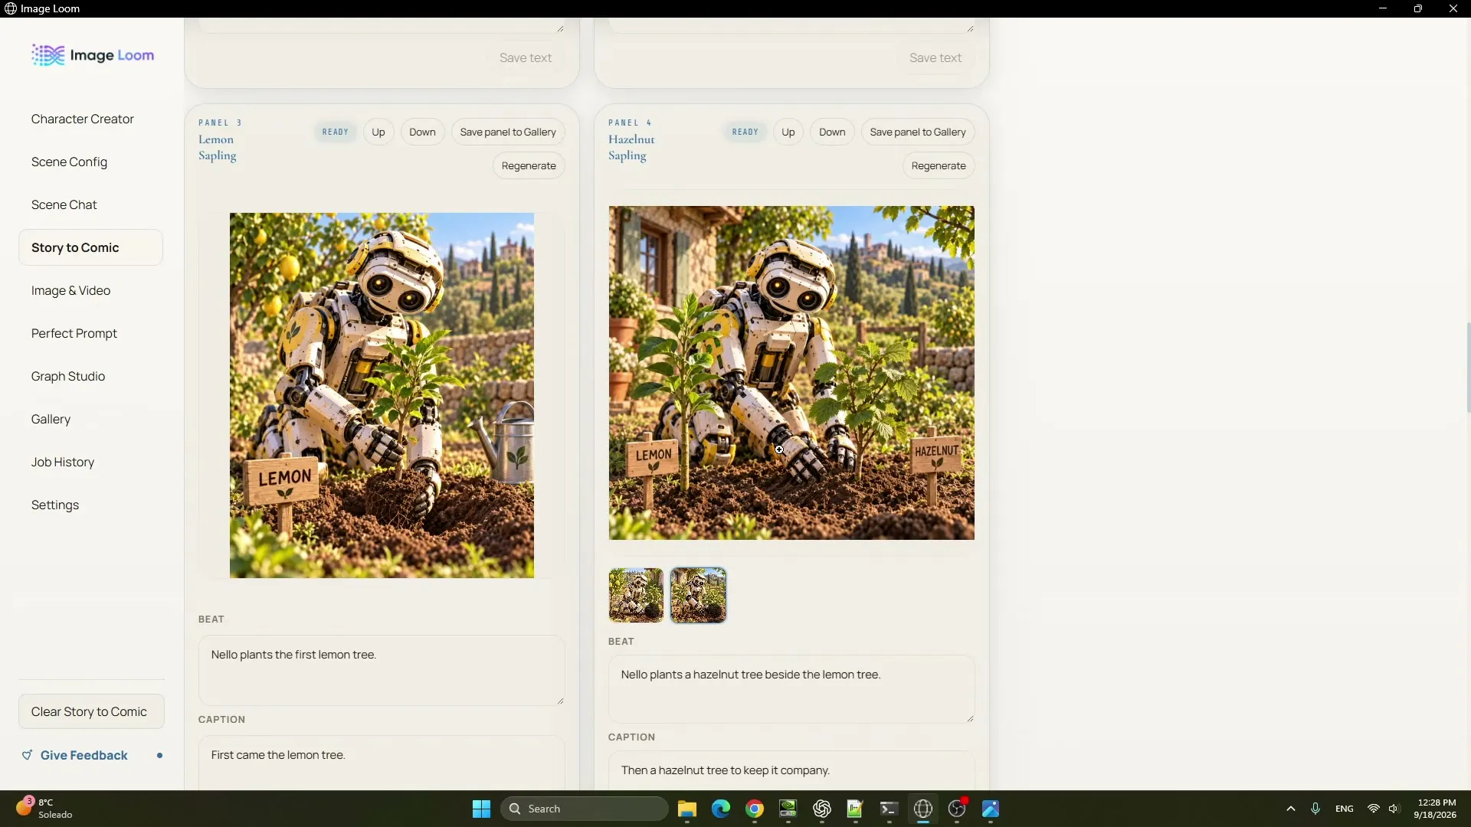Open the Photos app on the taskbar
Viewport: 1471px width, 827px height.
(991, 809)
